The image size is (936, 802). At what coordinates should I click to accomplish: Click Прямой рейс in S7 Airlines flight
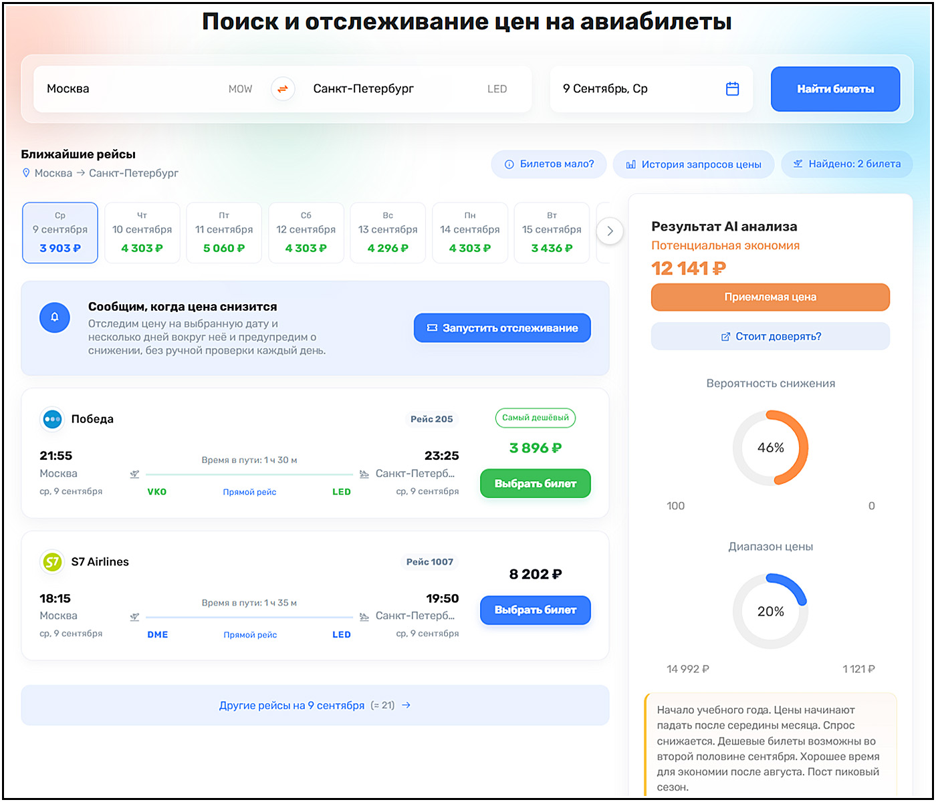click(250, 636)
